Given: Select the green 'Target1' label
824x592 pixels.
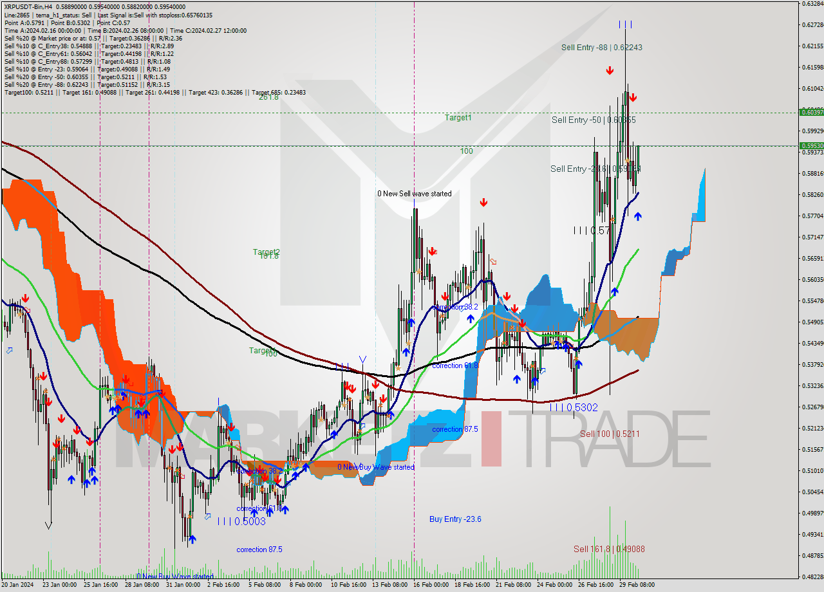Looking at the screenshot, I should pos(458,118).
